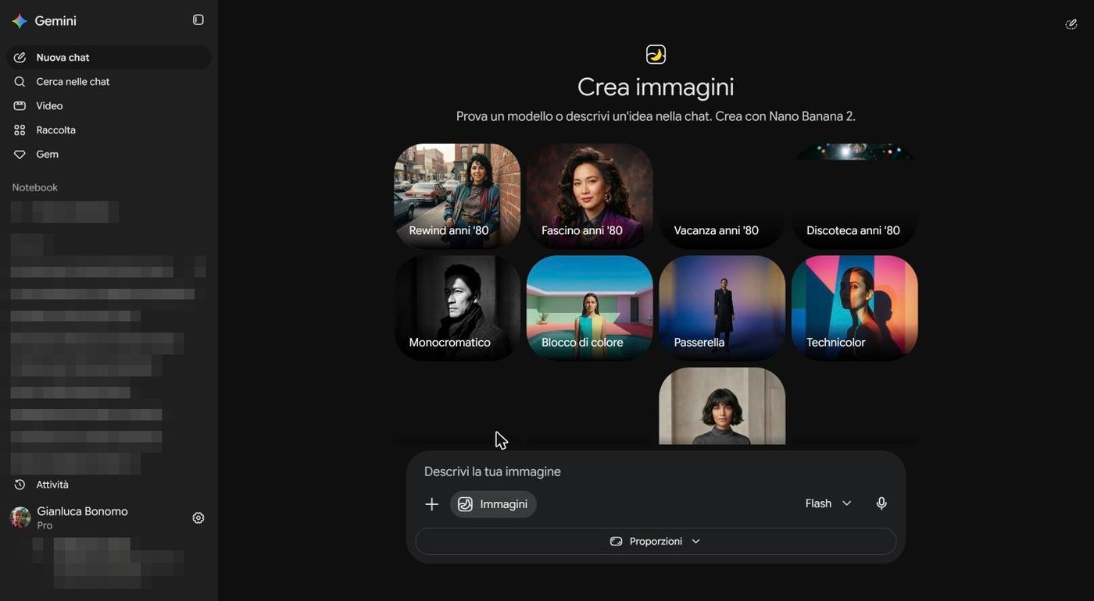The image size is (1094, 601).
Task: Click the Crea immagini heading
Action: pyautogui.click(x=656, y=87)
